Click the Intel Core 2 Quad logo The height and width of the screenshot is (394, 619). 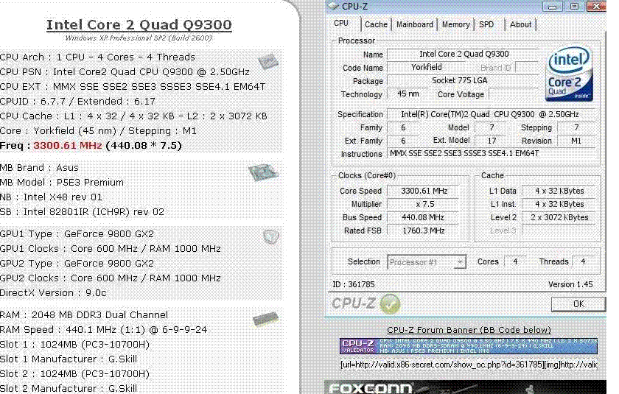pyautogui.click(x=568, y=73)
